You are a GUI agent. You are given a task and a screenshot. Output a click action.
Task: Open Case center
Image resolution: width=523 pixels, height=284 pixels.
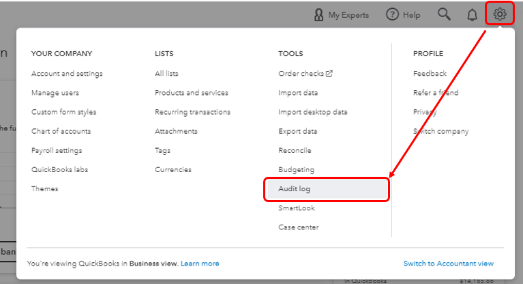(x=298, y=227)
